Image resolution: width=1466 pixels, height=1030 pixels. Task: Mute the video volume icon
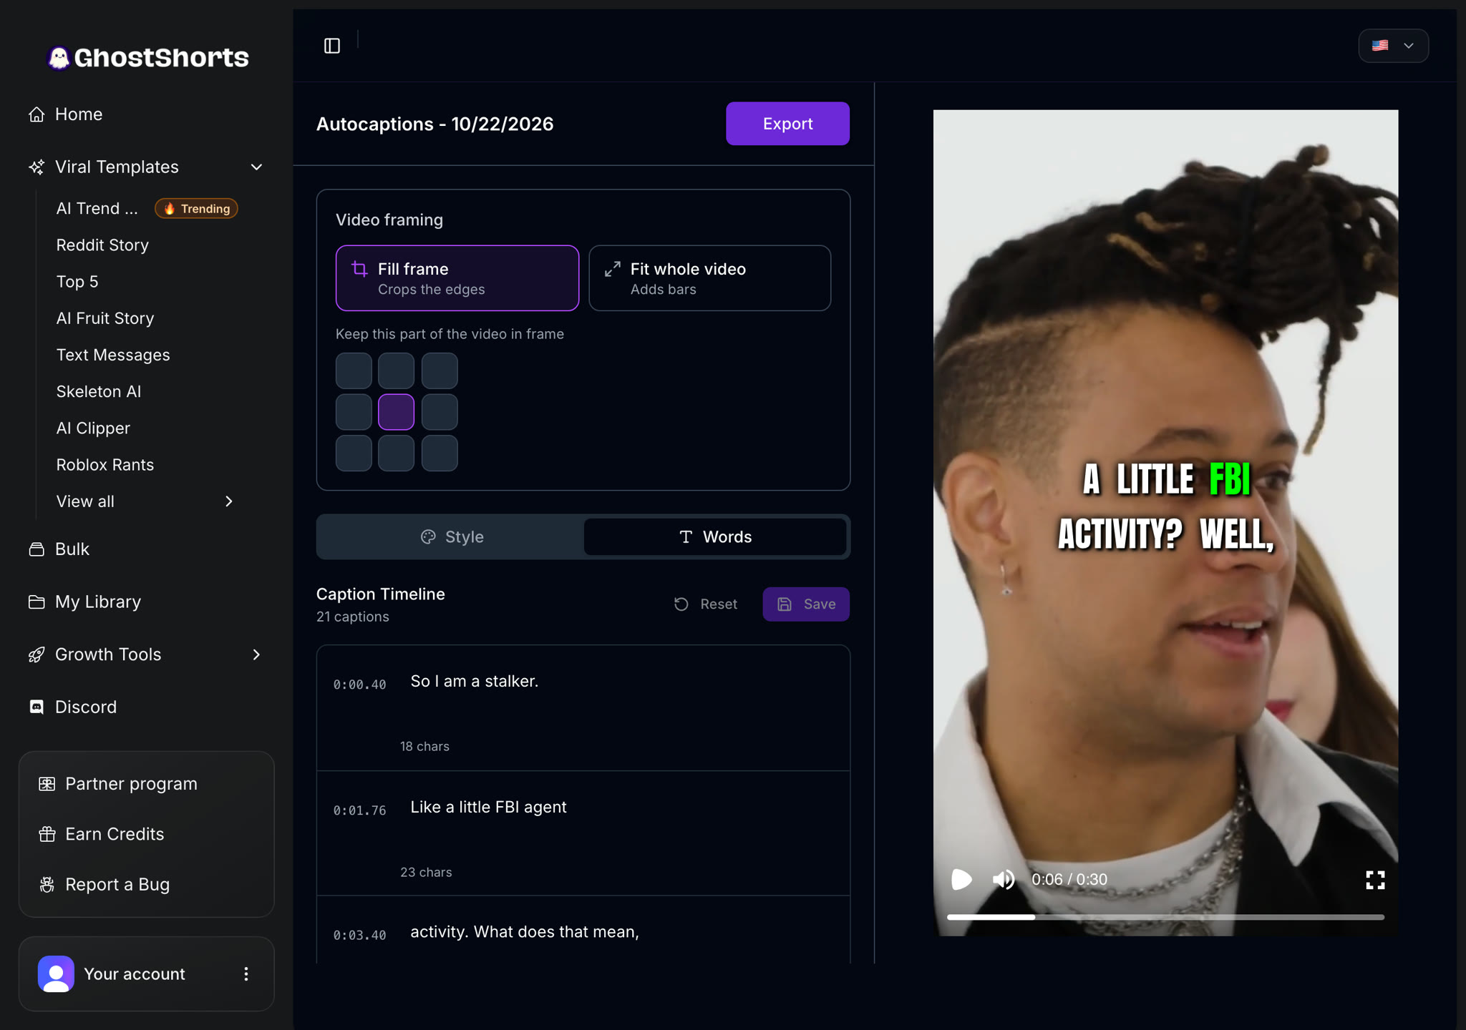click(1004, 879)
